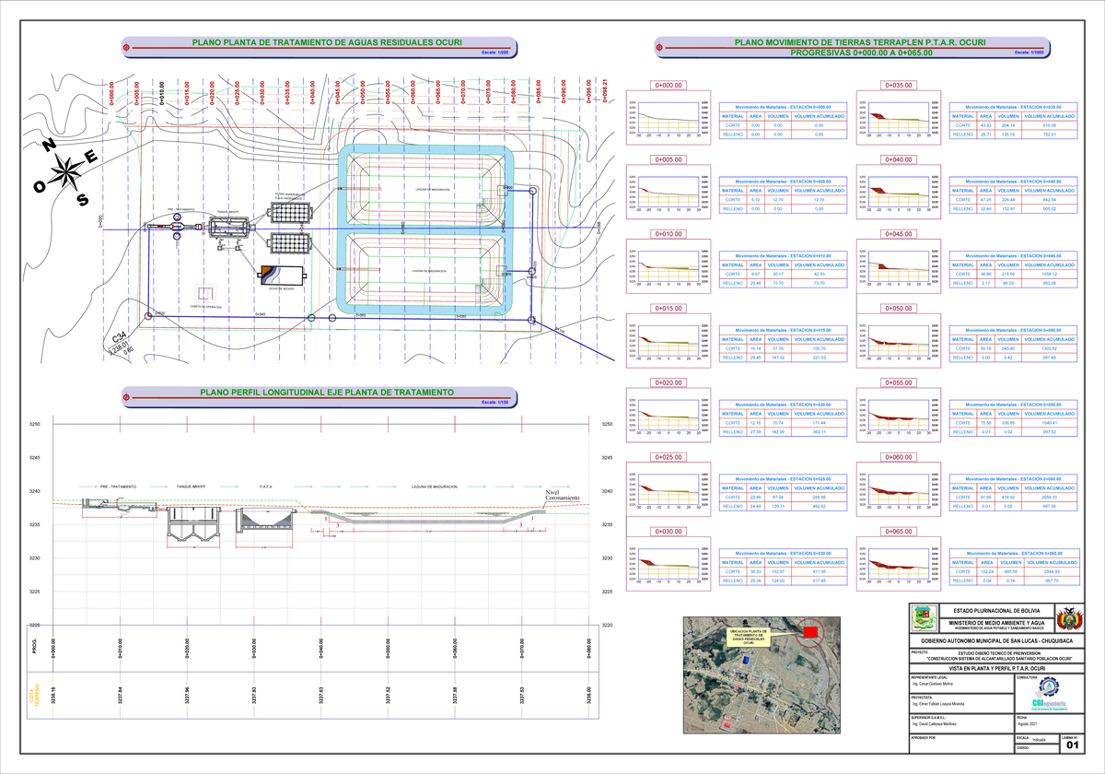
Task: Click the San Lucas municipal shield logo
Action: [925, 619]
